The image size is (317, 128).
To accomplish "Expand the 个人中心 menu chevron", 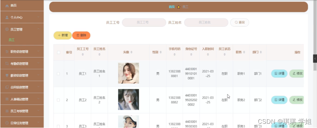I will tap(38, 17).
